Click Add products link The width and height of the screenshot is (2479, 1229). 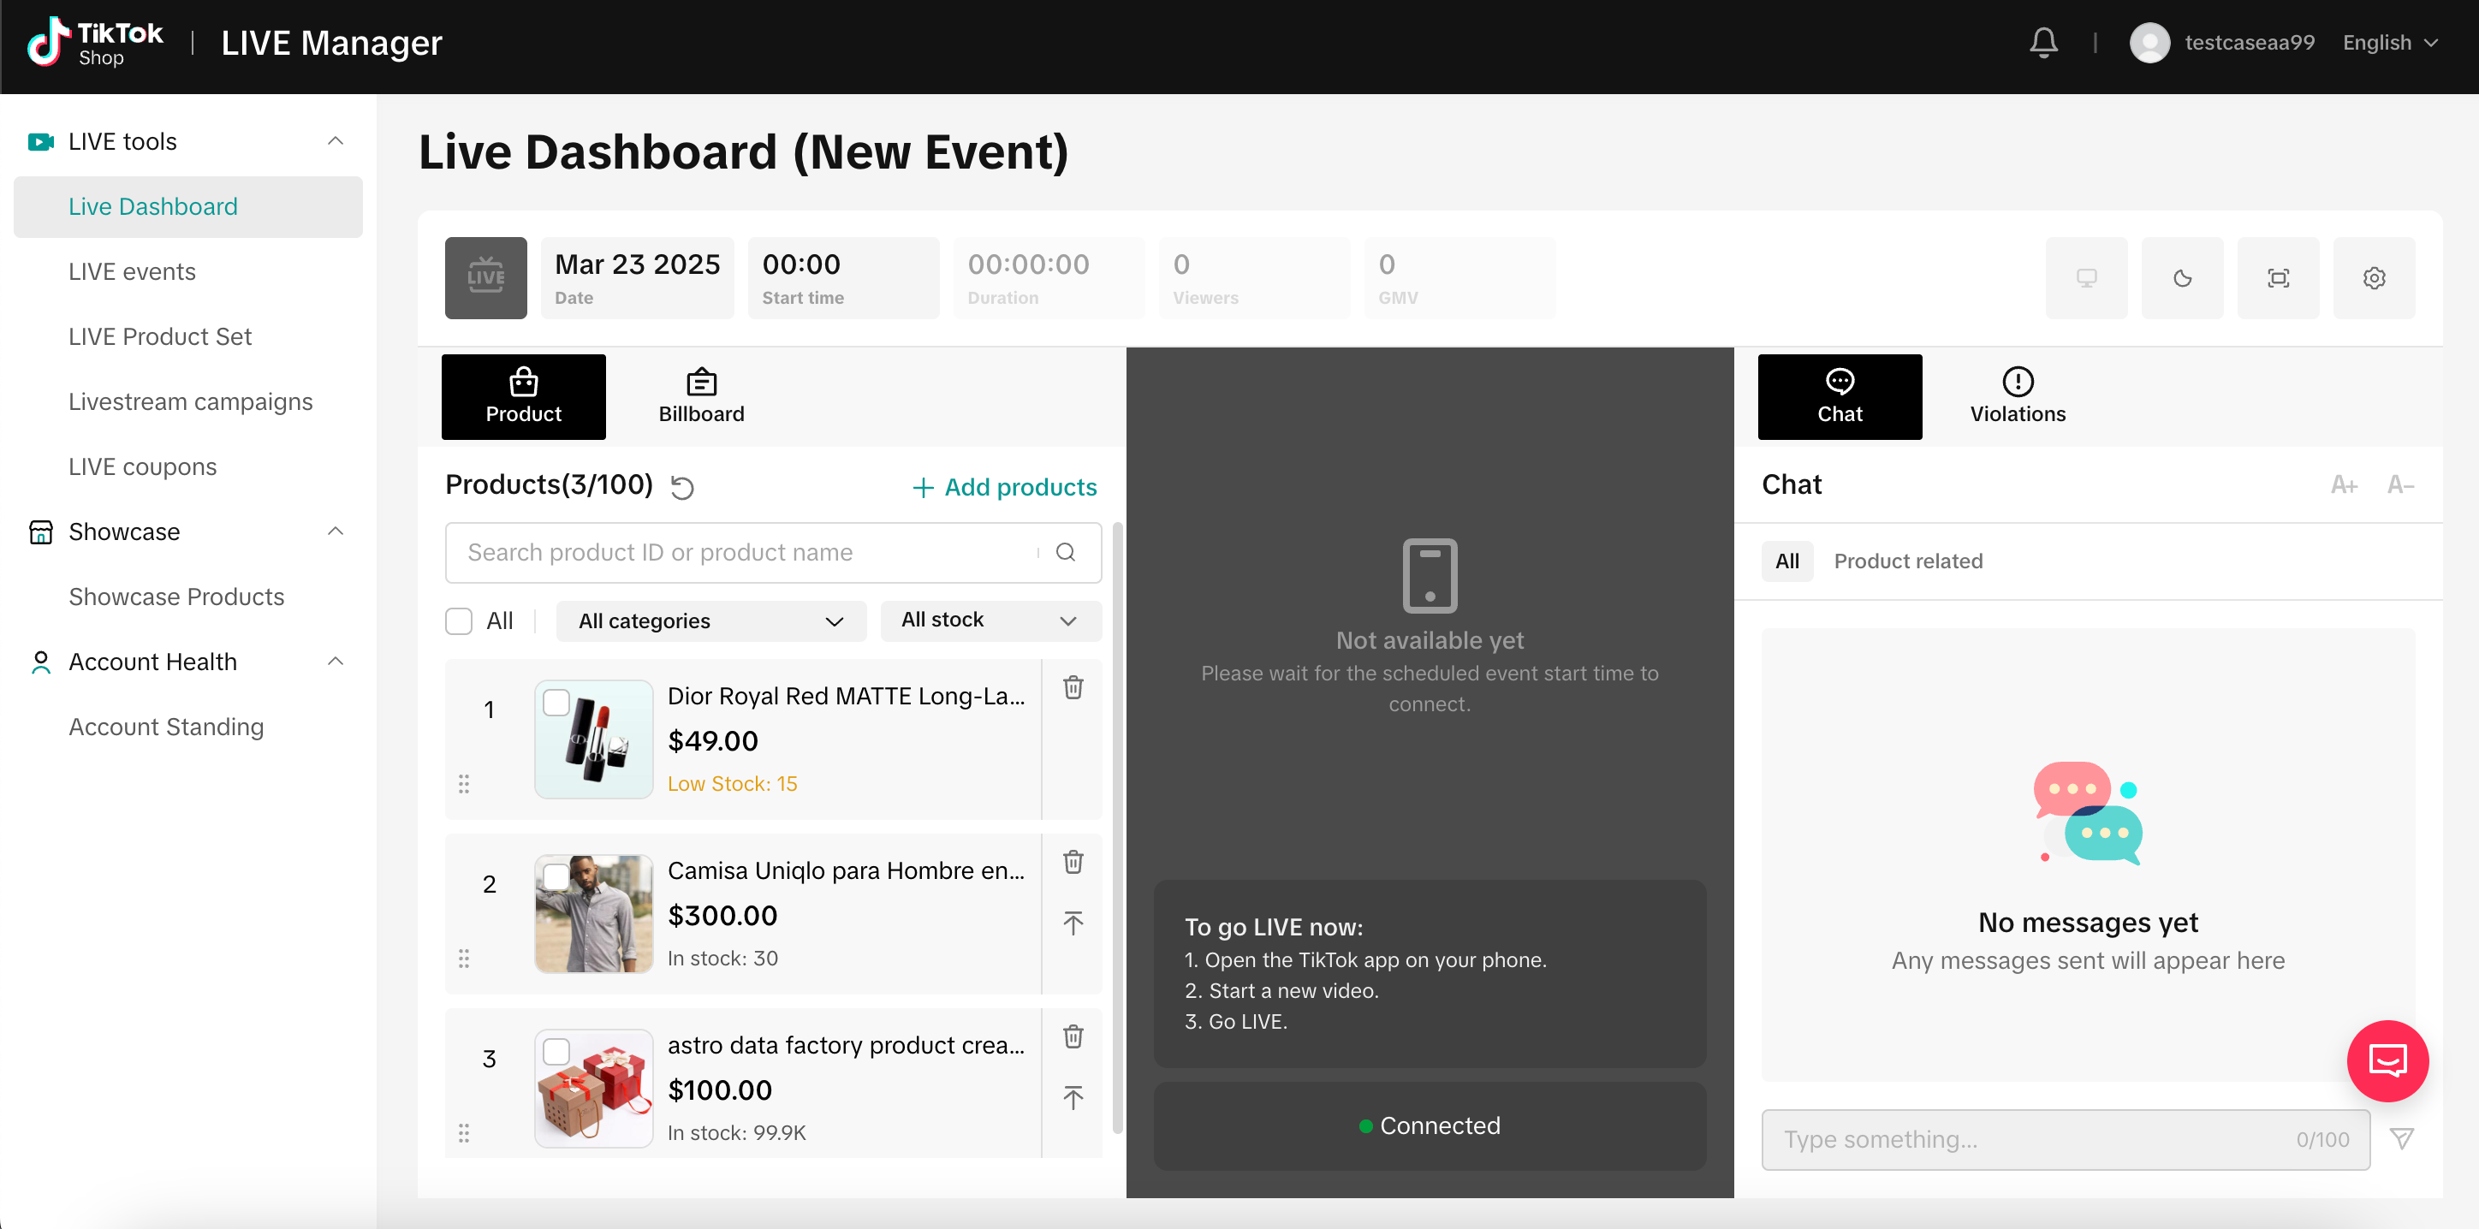(1005, 487)
